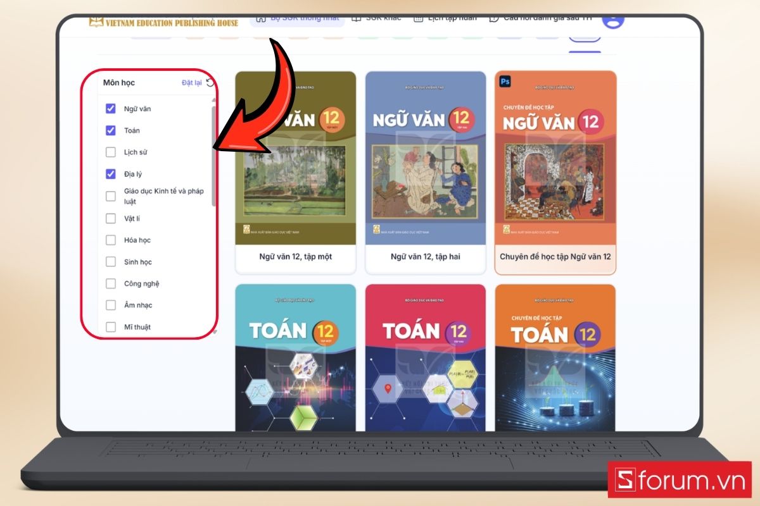Click the title "Ngữ văn 12, tập hai"
Screen dimensions: 760x506
(x=426, y=257)
